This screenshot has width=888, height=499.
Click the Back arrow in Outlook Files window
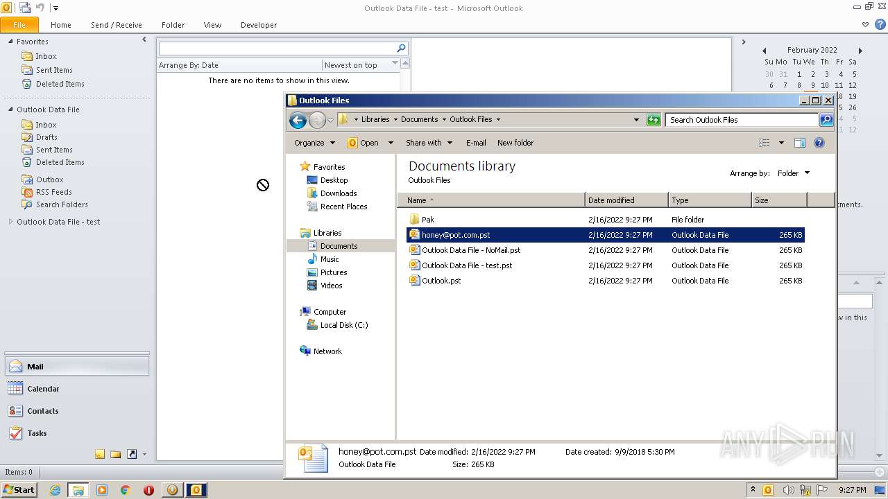[x=298, y=120]
